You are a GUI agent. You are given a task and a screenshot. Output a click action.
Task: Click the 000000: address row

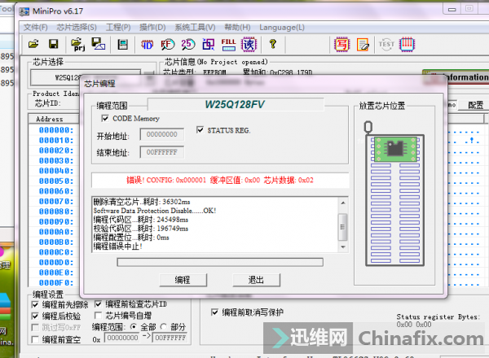[55, 130]
